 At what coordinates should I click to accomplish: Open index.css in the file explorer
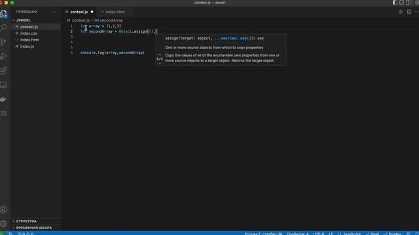[29, 33]
